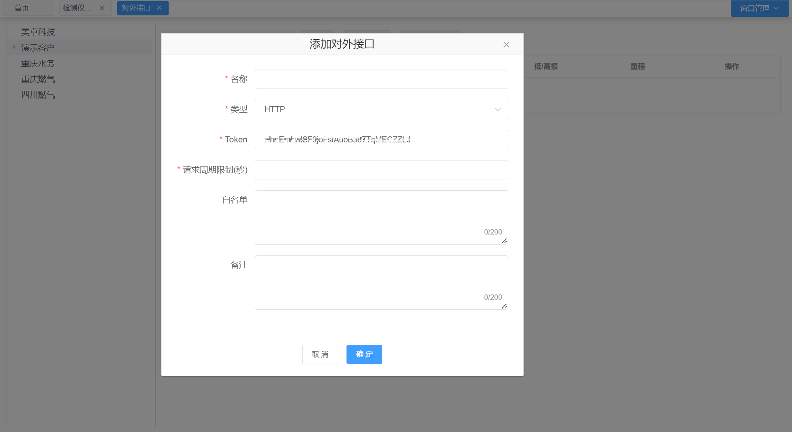Close the 检测仪 tab
Image resolution: width=792 pixels, height=432 pixels.
(102, 8)
